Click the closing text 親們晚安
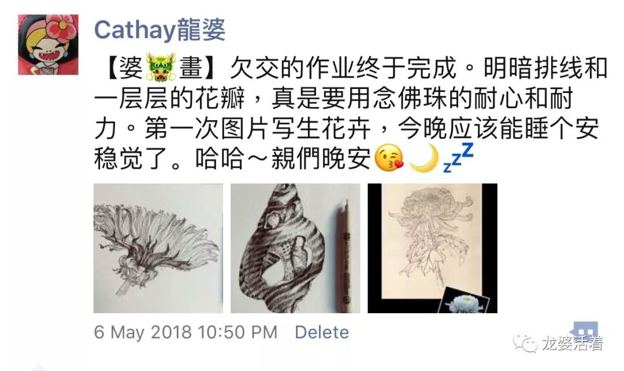Screen dimensions: 624x371 (321, 158)
